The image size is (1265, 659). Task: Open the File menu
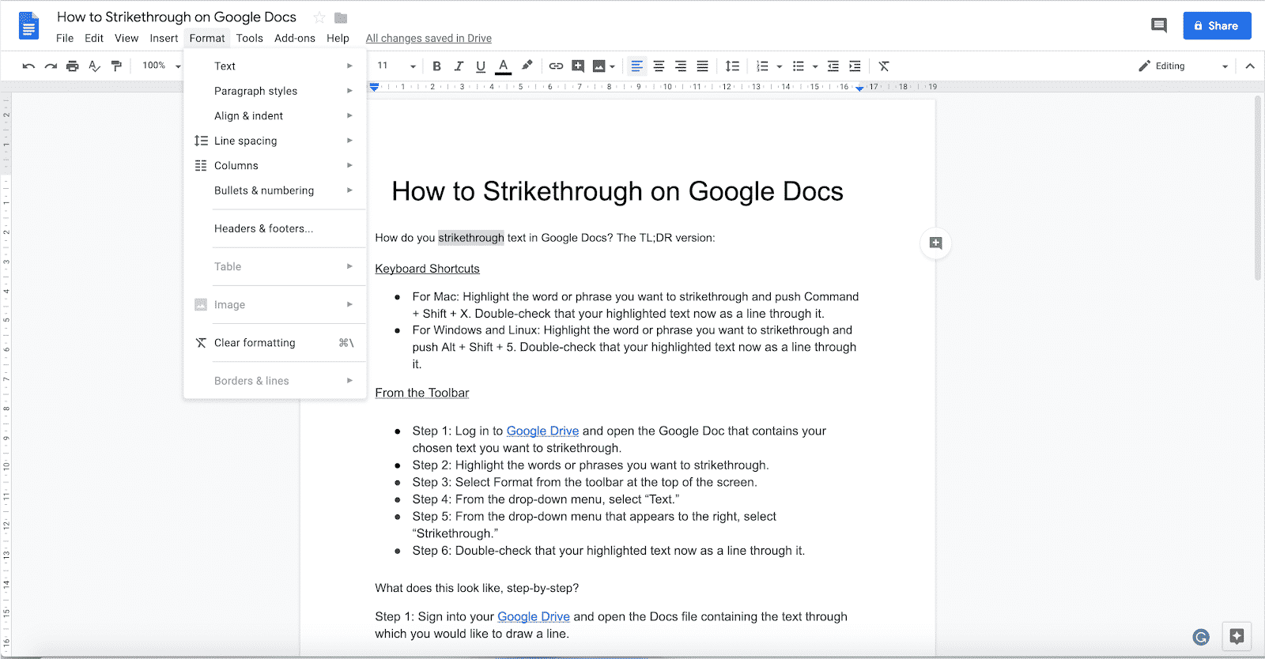(x=65, y=38)
